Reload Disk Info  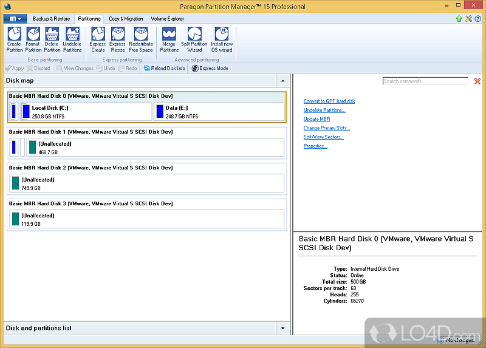164,68
